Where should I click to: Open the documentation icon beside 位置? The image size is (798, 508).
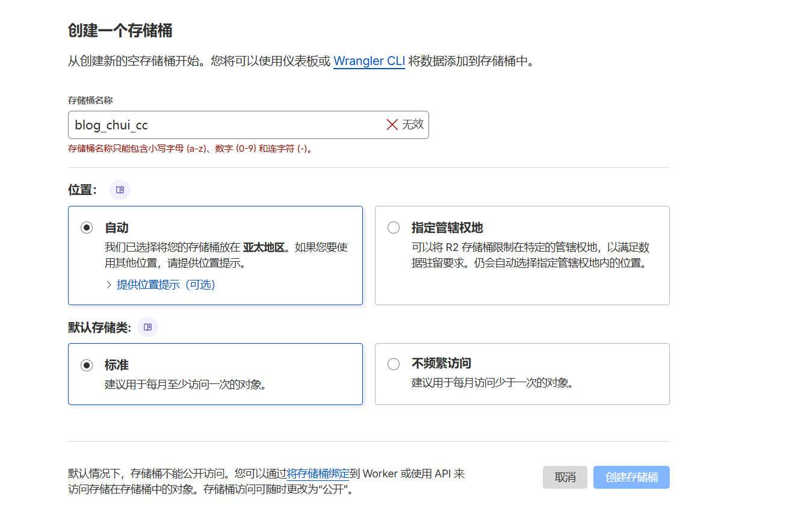pos(120,190)
